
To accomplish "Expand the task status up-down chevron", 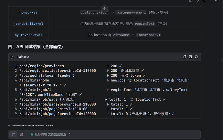I will (69, 134).
